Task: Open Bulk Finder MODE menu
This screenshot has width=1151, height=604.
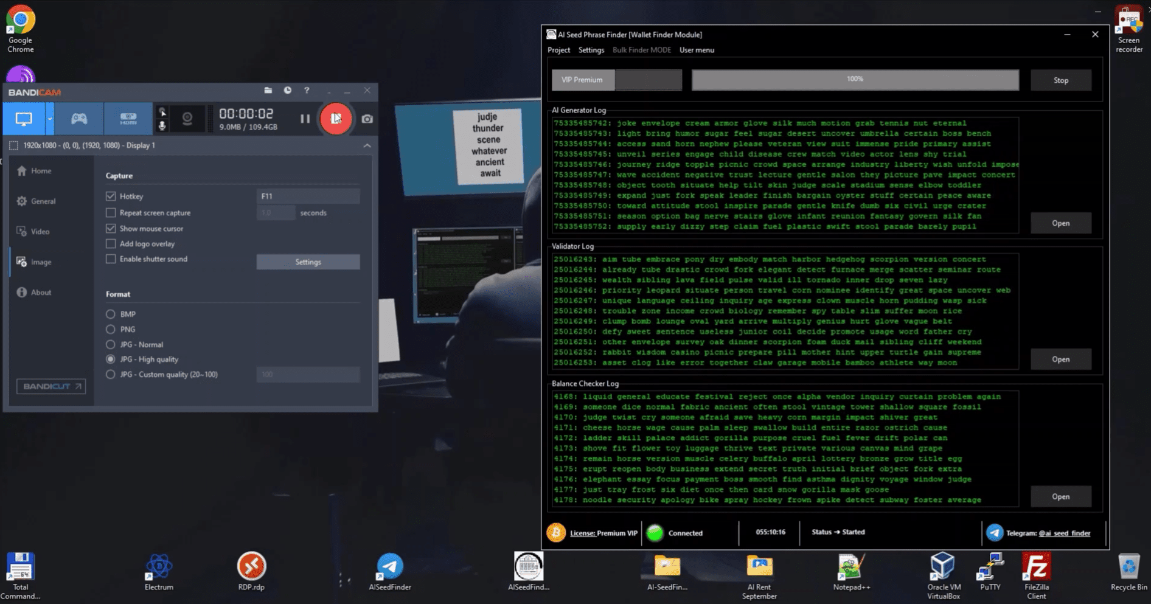Action: pyautogui.click(x=642, y=50)
